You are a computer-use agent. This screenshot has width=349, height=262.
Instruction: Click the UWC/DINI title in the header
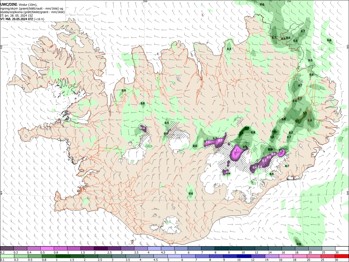point(8,4)
